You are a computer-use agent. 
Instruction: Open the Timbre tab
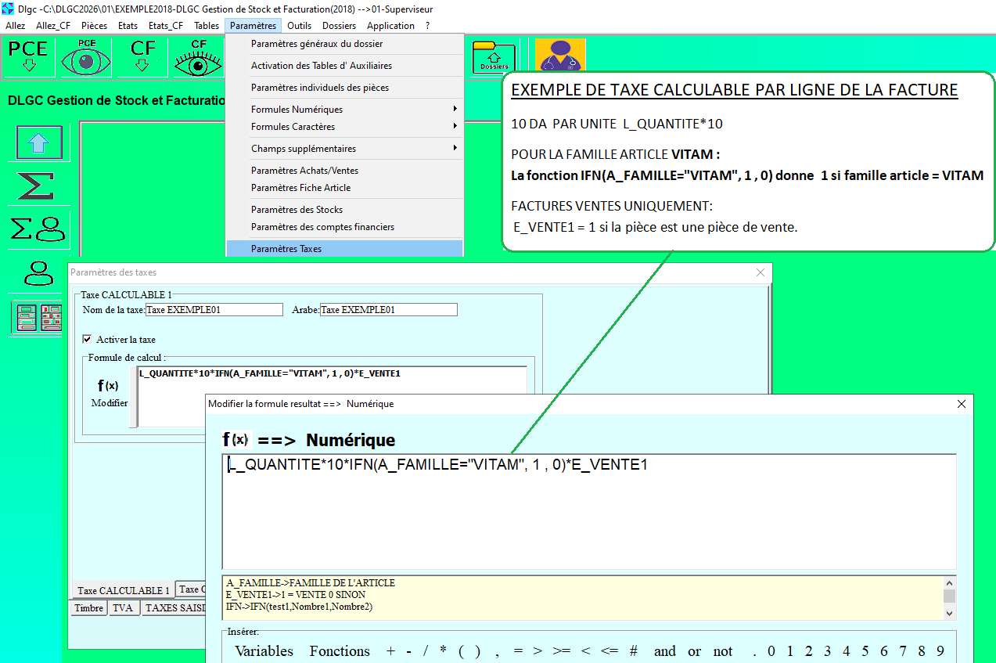tap(88, 608)
